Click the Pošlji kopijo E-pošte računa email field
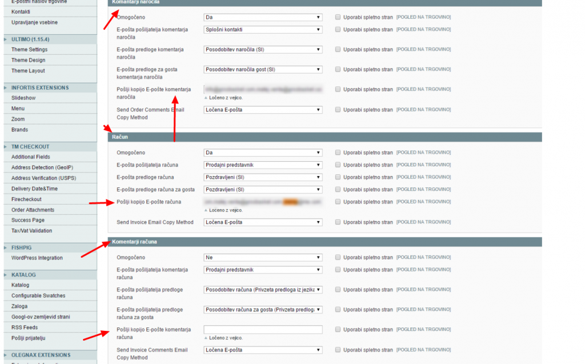This screenshot has height=364, width=585. [x=263, y=202]
